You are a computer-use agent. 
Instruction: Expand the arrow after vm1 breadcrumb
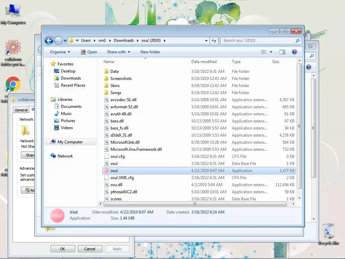(110, 40)
